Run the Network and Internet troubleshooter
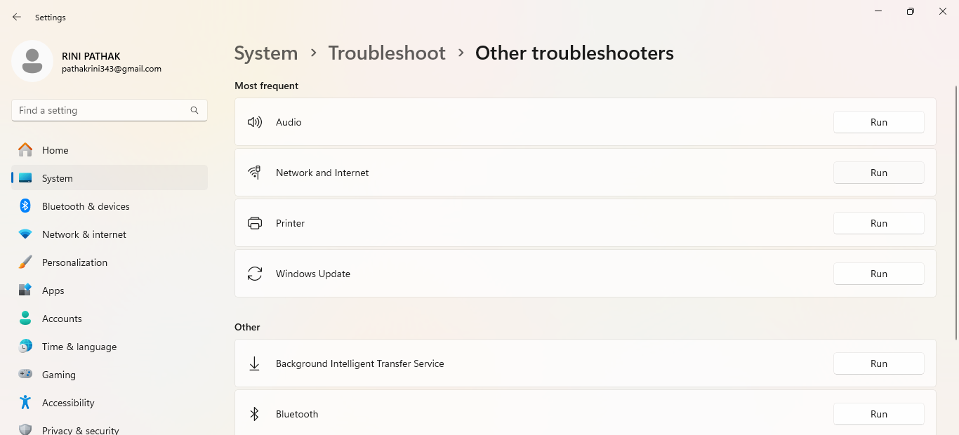This screenshot has width=959, height=435. (878, 173)
